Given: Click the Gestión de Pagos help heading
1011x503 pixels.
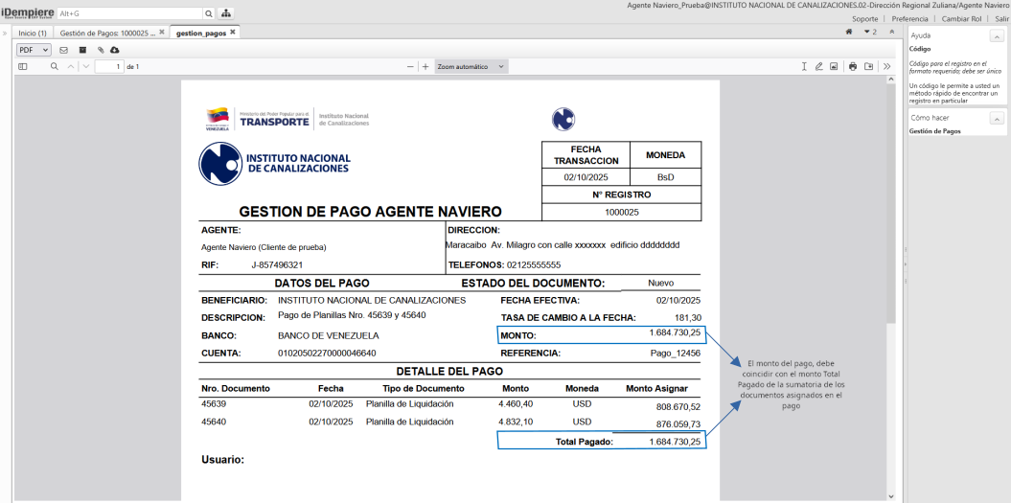Looking at the screenshot, I should [935, 131].
